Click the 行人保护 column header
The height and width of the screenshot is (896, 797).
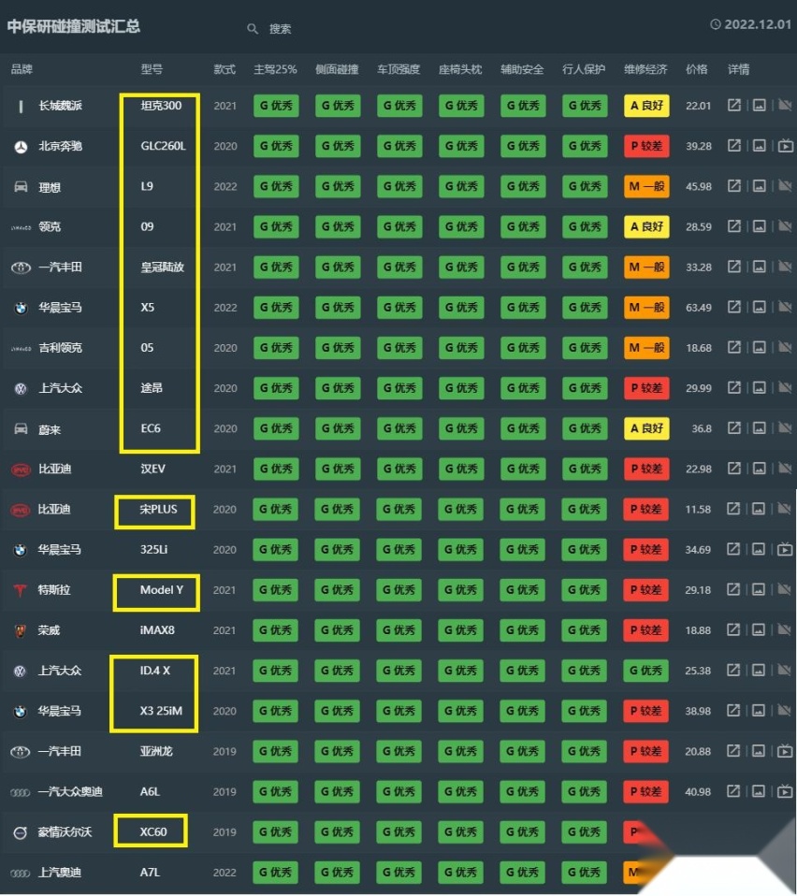click(x=584, y=69)
